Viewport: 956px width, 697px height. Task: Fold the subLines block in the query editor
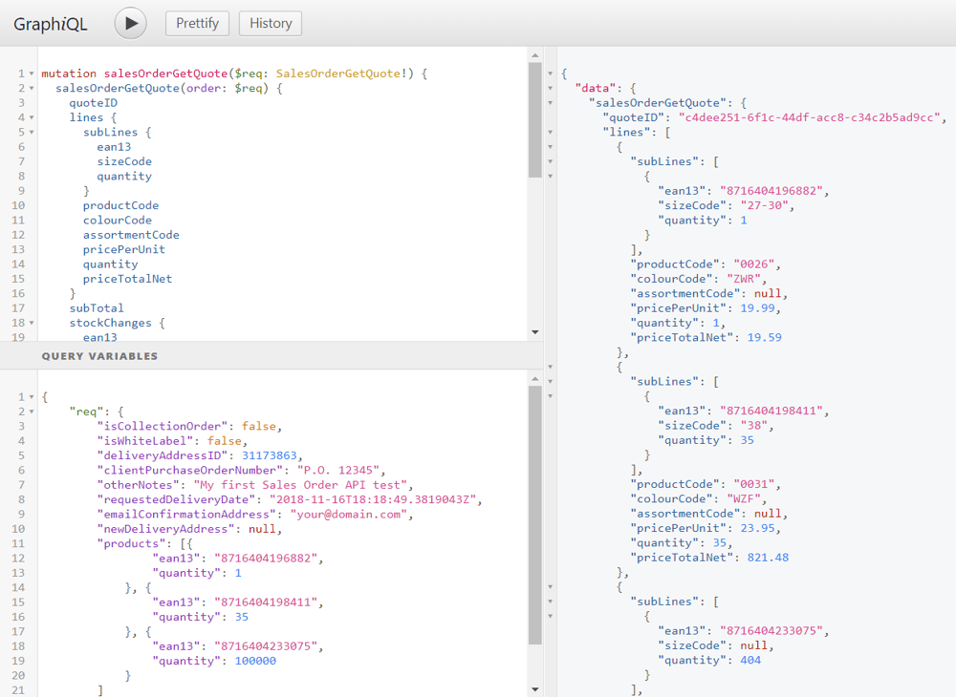coord(32,132)
